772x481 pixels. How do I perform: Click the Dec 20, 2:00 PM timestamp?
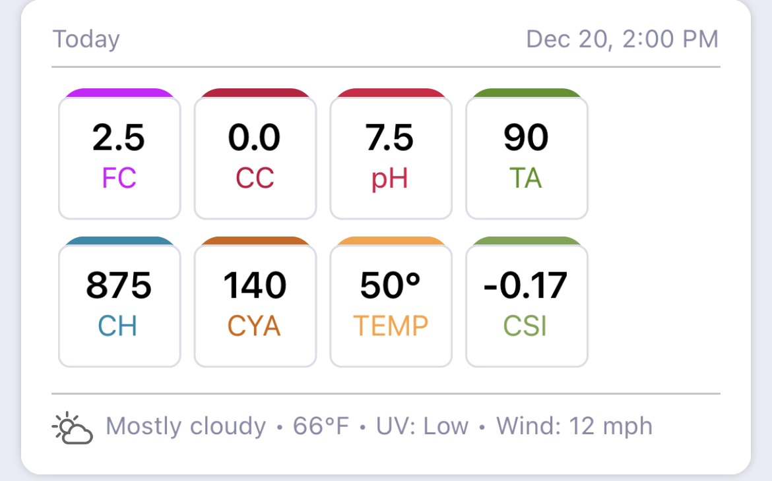coord(622,40)
